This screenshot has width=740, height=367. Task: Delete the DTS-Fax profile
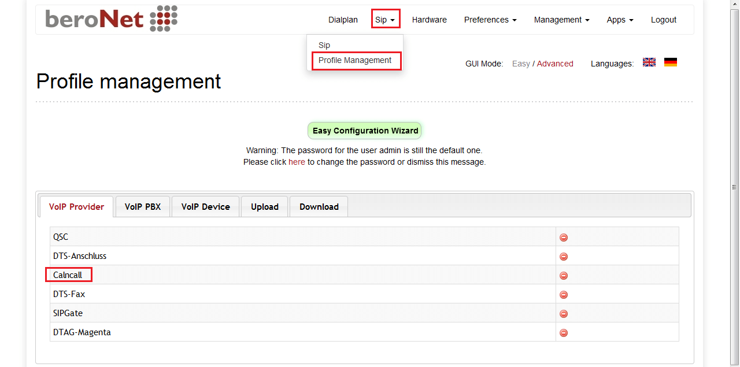(564, 295)
